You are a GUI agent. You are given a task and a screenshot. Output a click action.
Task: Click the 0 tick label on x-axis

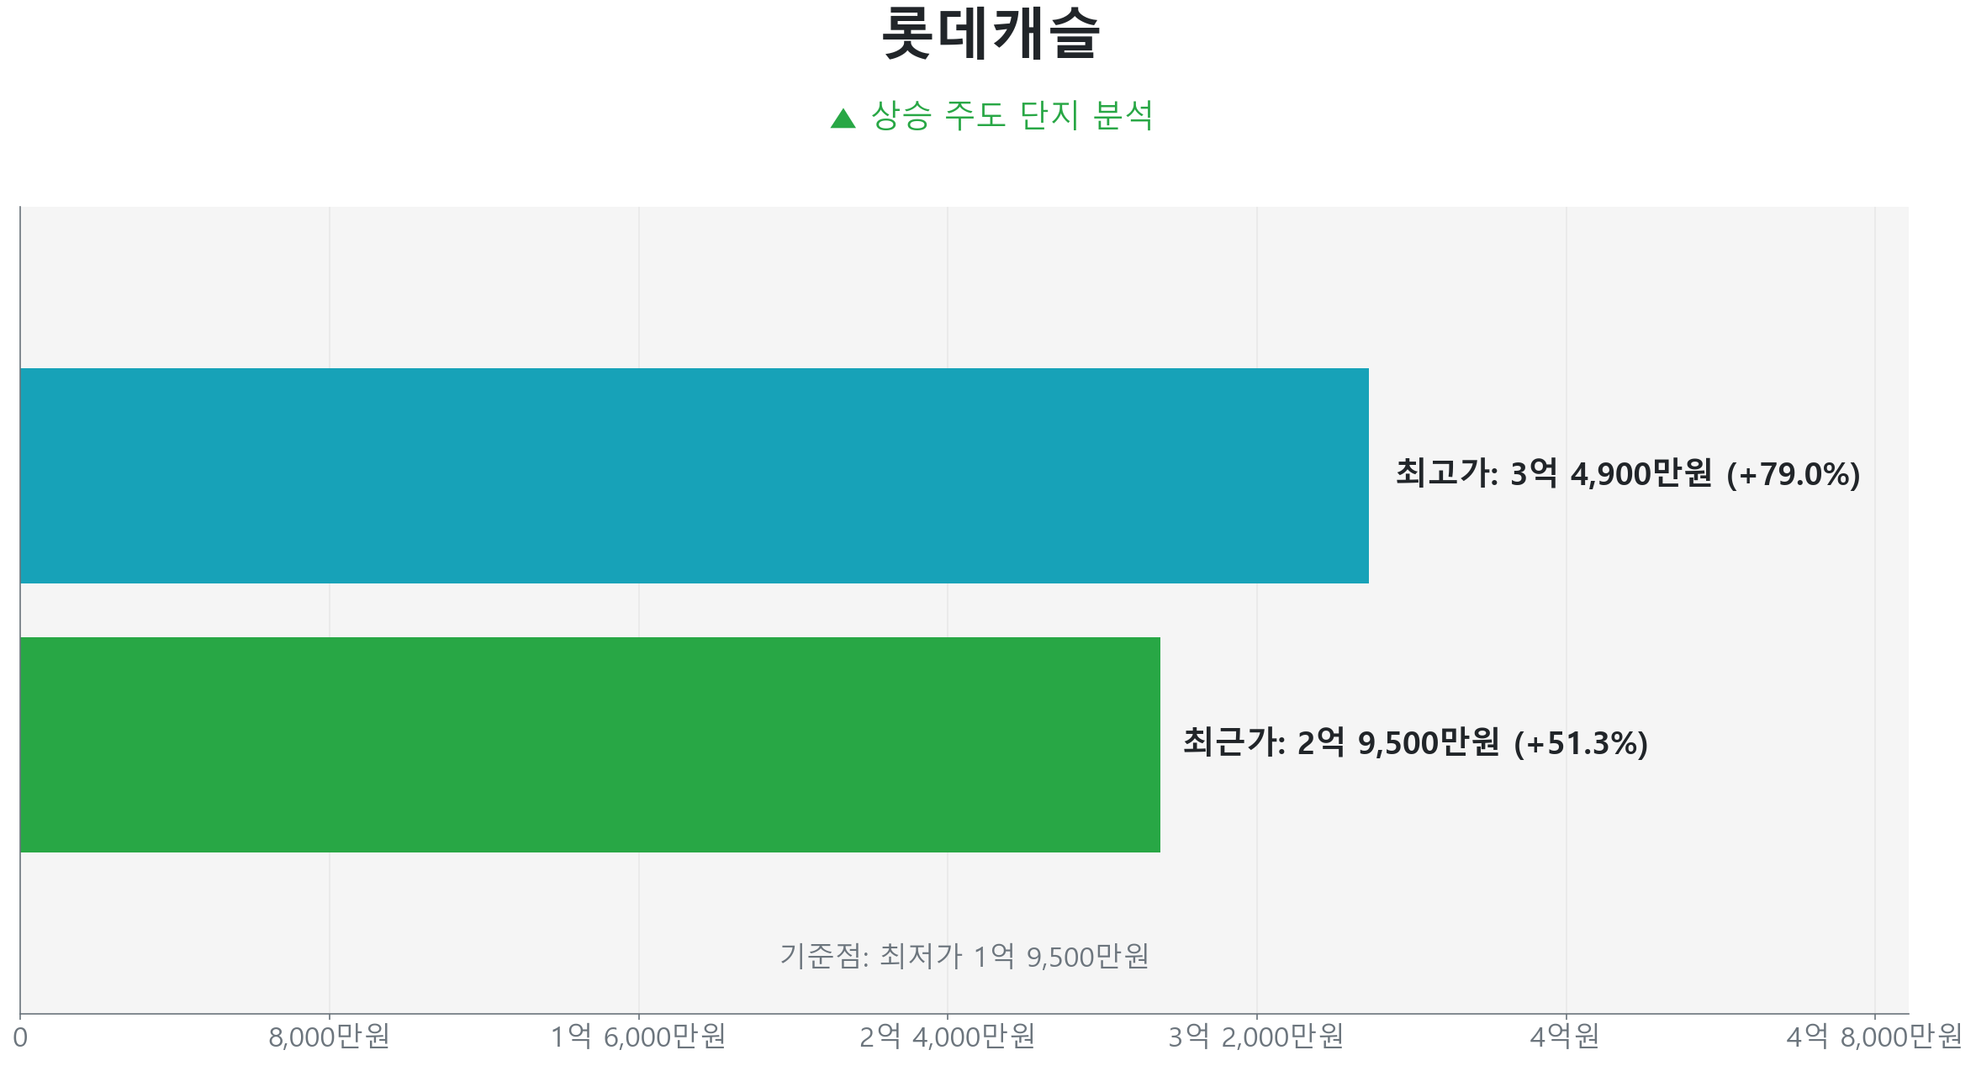coord(20,1038)
